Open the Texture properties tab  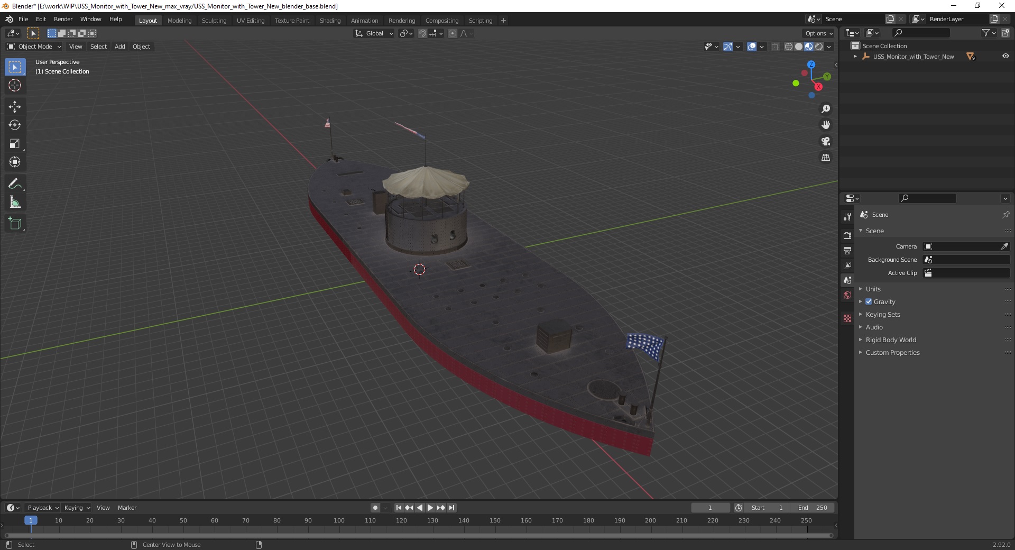click(x=847, y=318)
